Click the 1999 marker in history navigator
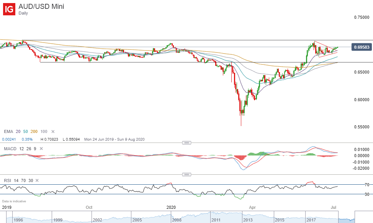This screenshot has width=373, height=223. (58, 220)
